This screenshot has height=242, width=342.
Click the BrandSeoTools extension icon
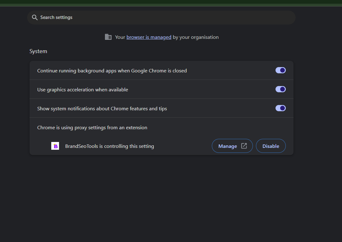click(55, 146)
